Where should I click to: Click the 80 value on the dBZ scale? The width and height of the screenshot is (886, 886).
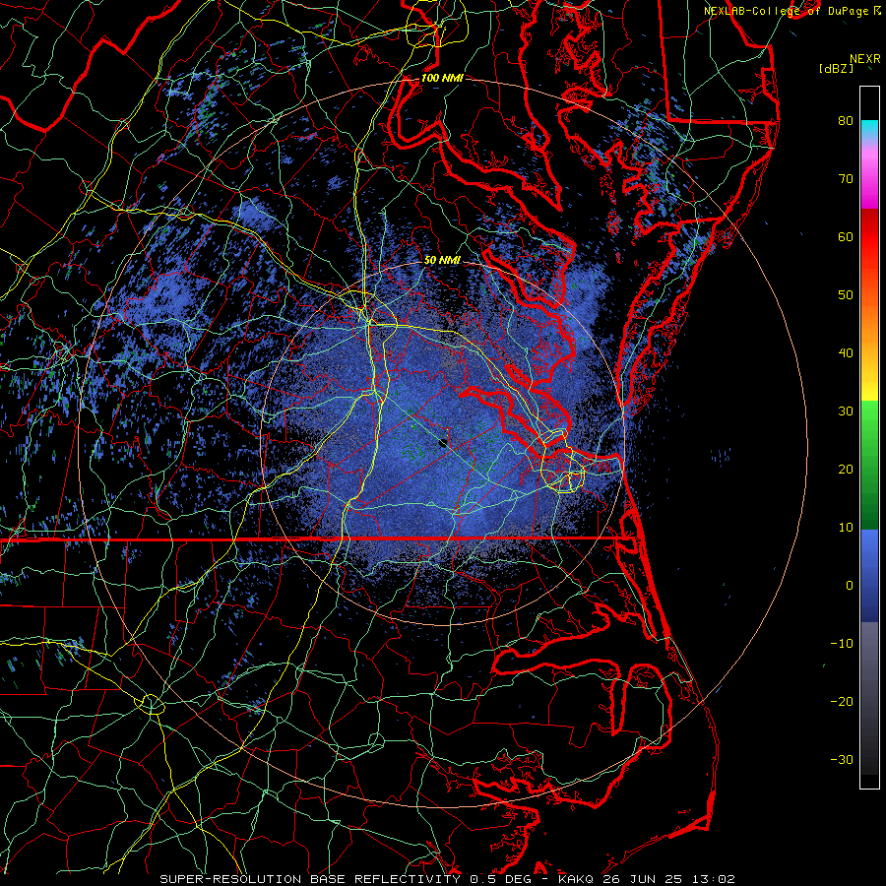click(x=846, y=120)
